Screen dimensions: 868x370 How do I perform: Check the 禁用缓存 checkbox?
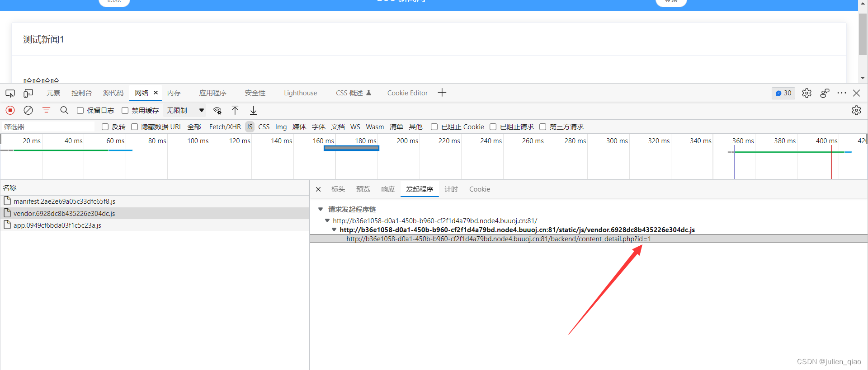[x=125, y=111]
